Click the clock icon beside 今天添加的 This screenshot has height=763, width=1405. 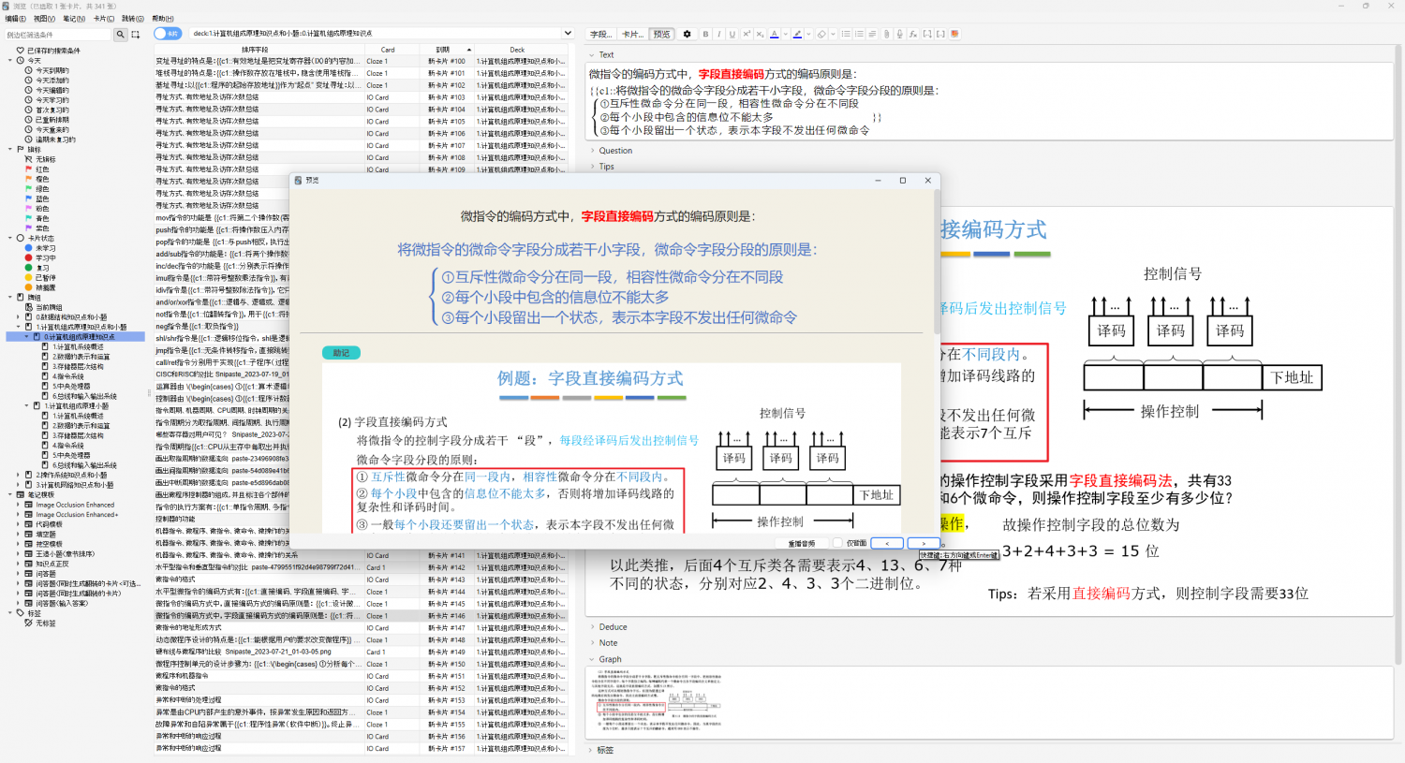click(x=28, y=81)
